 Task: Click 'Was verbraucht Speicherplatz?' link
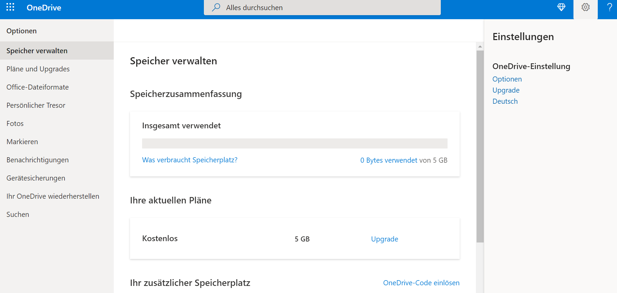coord(190,160)
